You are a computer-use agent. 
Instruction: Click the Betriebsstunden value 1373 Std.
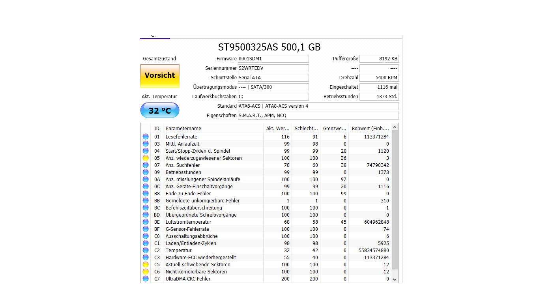tap(379, 97)
